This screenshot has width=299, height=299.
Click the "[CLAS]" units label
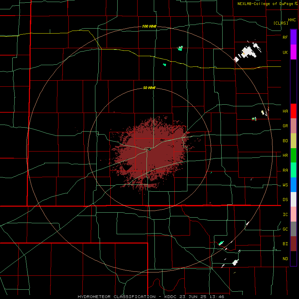pos(281,23)
